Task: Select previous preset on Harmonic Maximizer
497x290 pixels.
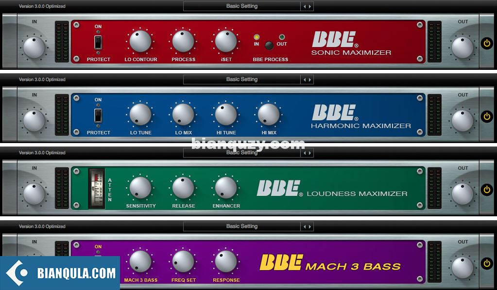Action: pos(305,80)
